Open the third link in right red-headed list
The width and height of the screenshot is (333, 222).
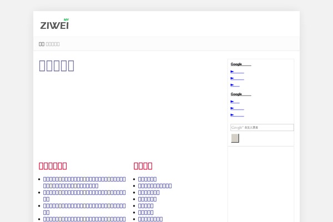click(149, 193)
